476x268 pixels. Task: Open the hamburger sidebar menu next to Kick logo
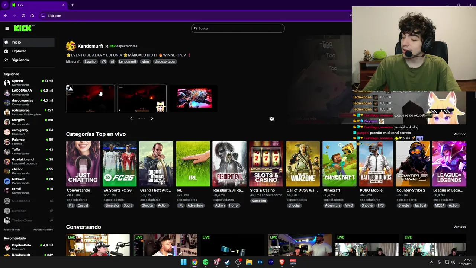click(x=7, y=28)
